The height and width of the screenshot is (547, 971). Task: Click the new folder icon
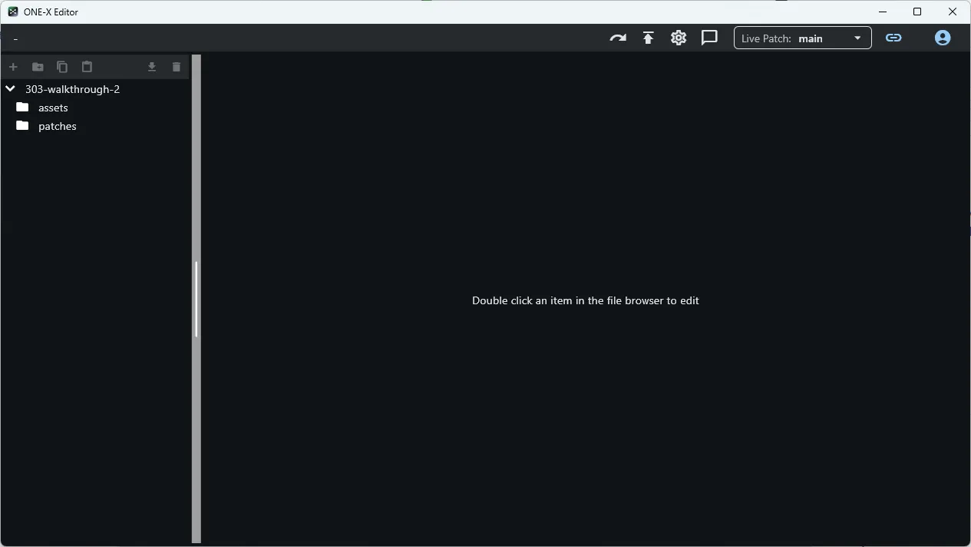click(x=38, y=67)
